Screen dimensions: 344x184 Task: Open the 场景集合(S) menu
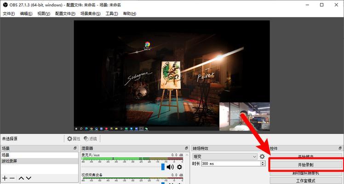(x=91, y=14)
